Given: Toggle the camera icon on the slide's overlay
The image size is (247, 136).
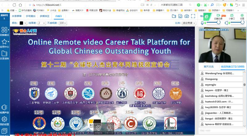Looking at the screenshot, I should point(98,128).
